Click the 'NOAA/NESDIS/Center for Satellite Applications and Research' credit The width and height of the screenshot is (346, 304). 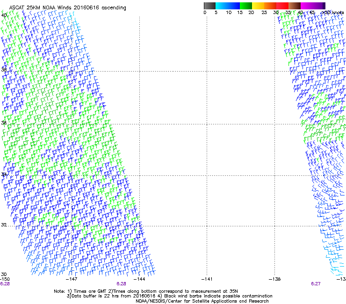pyautogui.click(x=202, y=301)
